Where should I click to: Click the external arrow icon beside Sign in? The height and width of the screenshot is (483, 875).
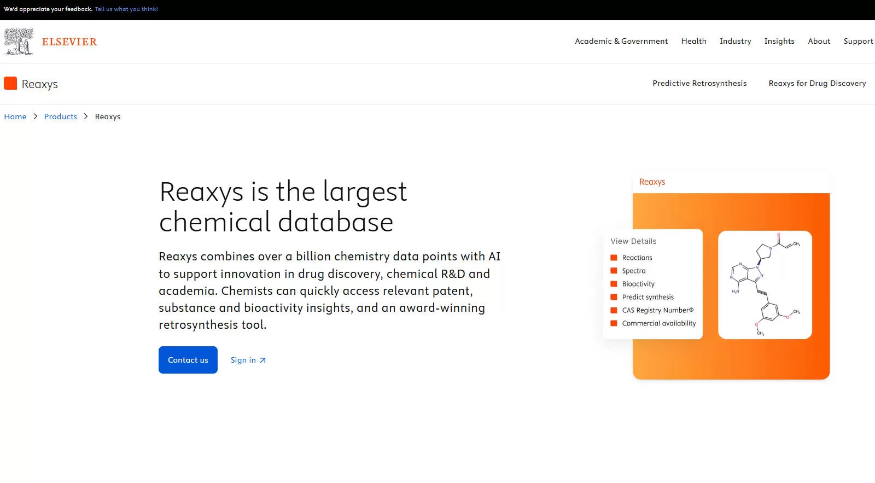coord(262,360)
